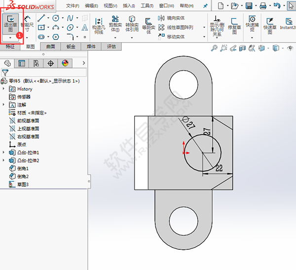The image size is (296, 270).
Task: Open the 编辑(E) menu
Action: click(91, 6)
